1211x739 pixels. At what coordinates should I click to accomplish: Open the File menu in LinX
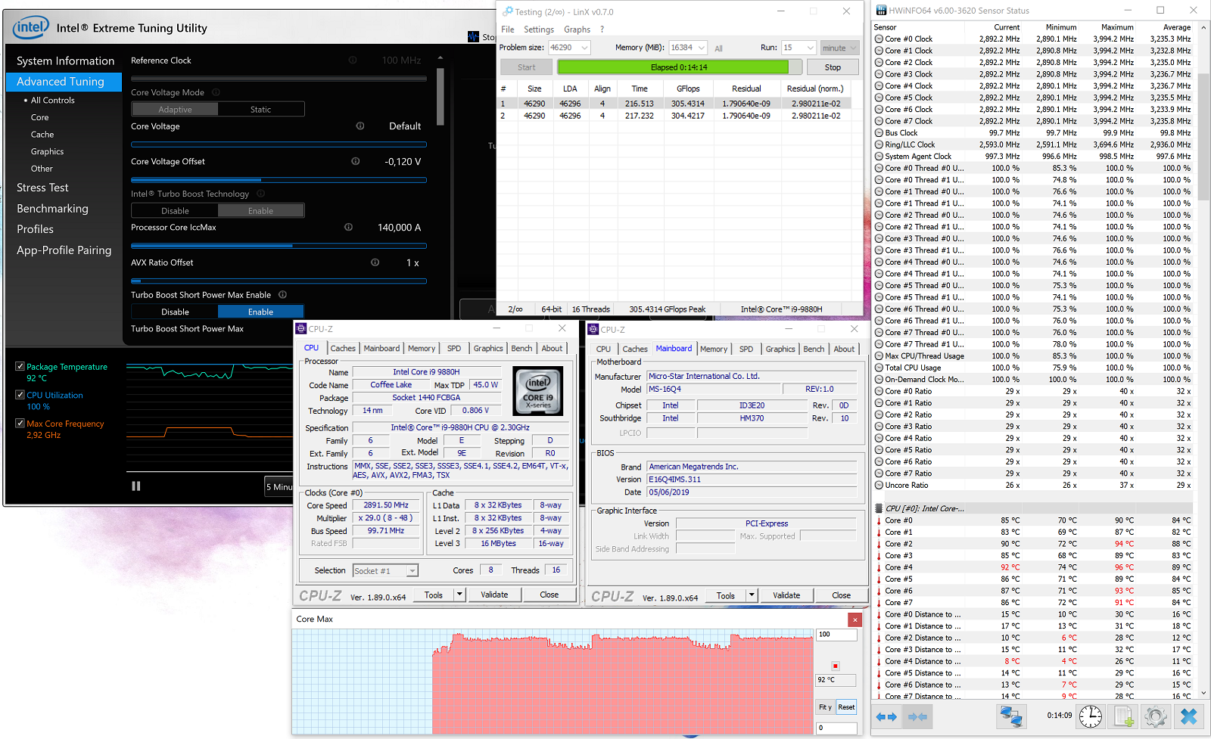(508, 29)
